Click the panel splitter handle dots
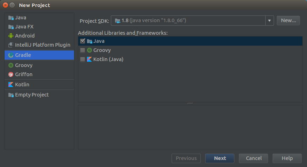Screen dimensions: 307x167 (x=190, y=103)
